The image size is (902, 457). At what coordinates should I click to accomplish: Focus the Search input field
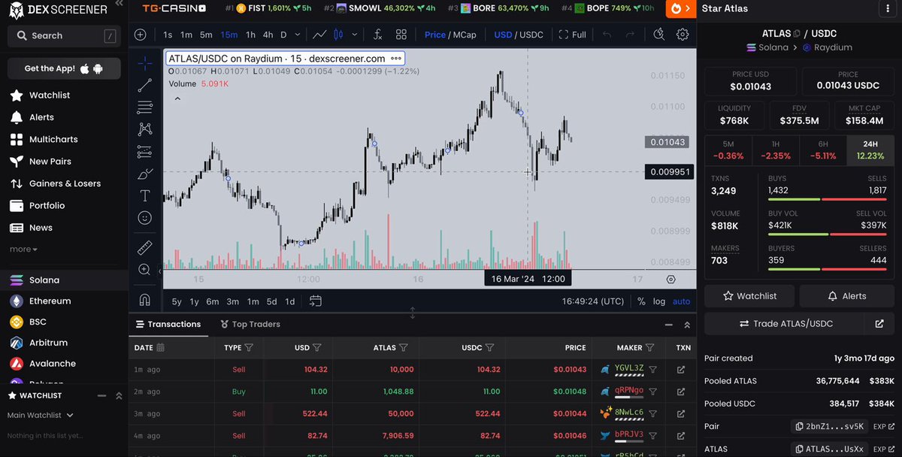[x=64, y=35]
